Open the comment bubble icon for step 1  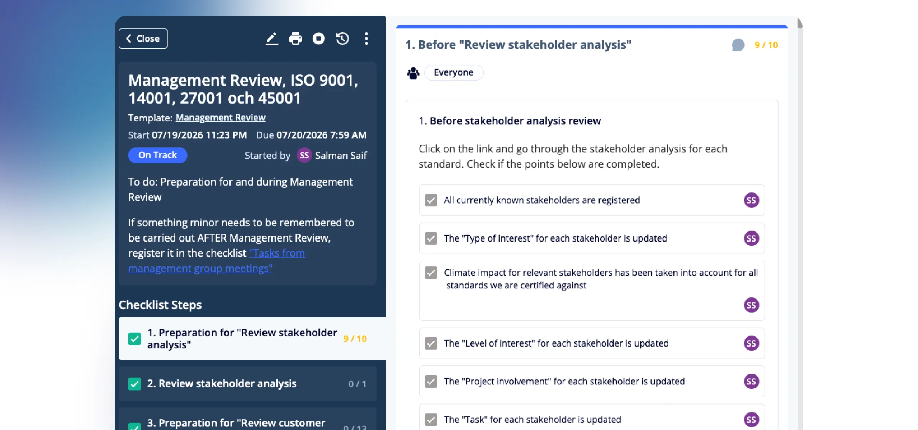[738, 45]
